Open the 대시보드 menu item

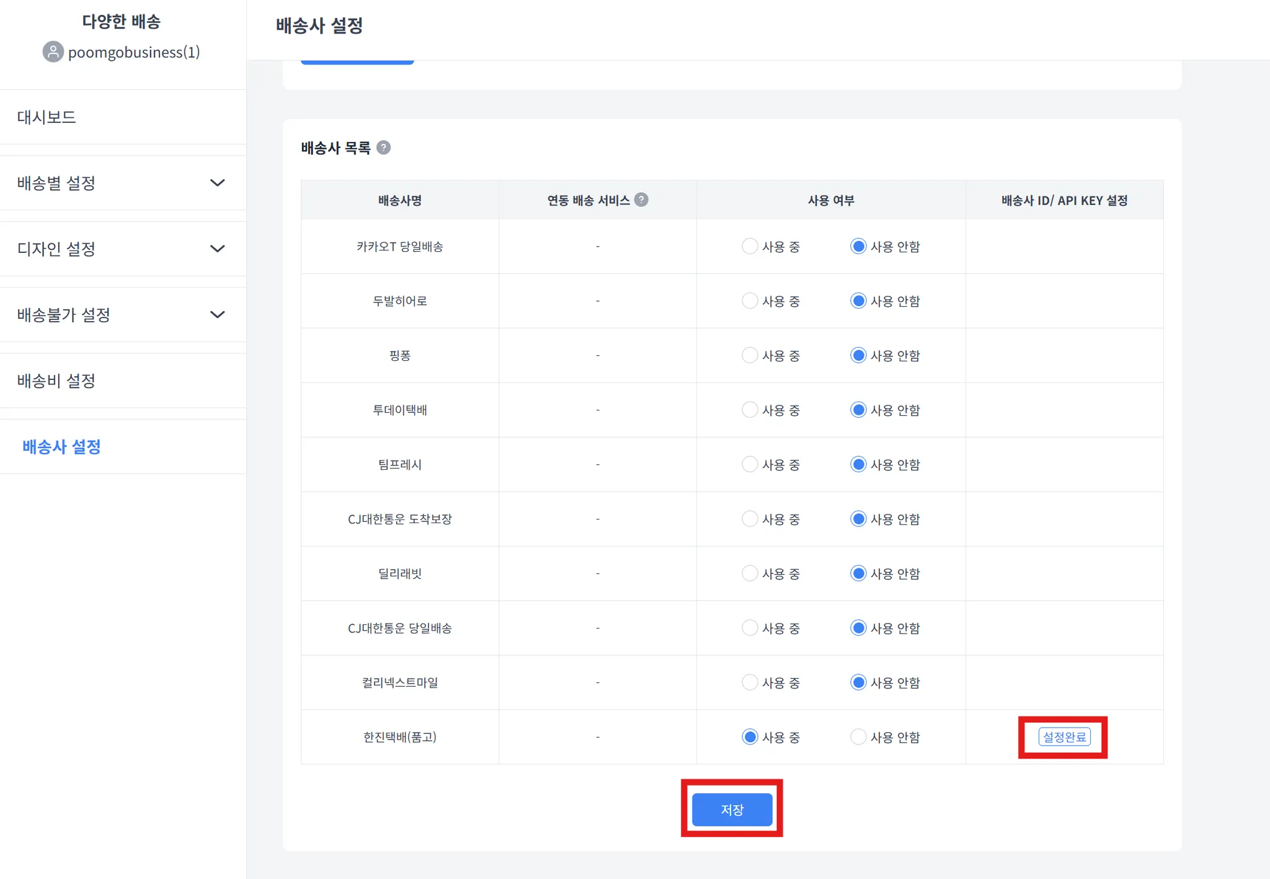pyautogui.click(x=47, y=117)
